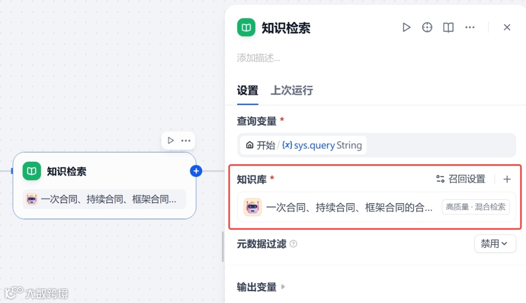The image size is (526, 303).
Task: Click the 查询变量 sys.query field
Action: point(376,145)
